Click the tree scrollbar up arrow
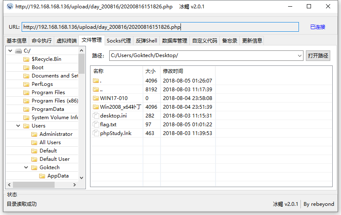The image size is (341, 215). 82,50
